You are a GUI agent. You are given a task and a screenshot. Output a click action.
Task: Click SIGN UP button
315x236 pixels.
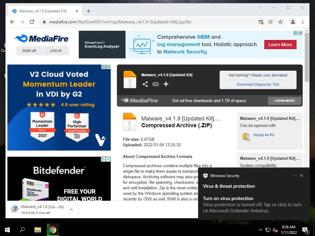pyautogui.click(x=29, y=51)
